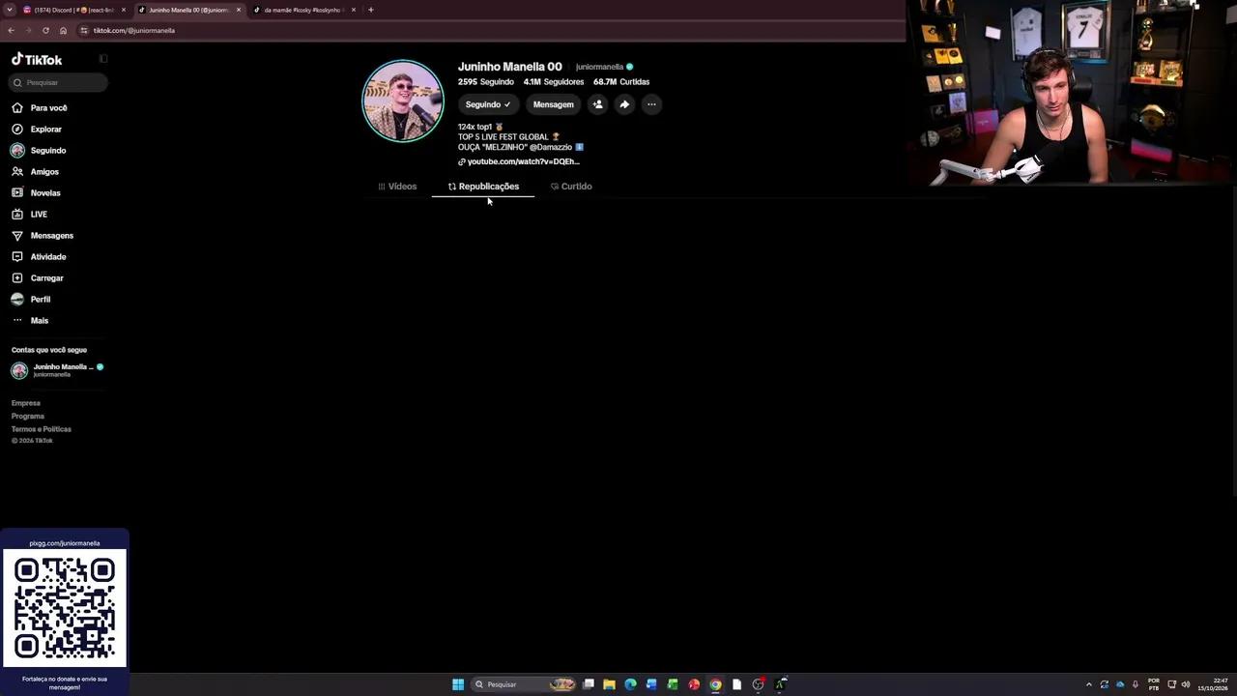Open Amigos in the sidebar
1237x696 pixels.
click(35, 171)
